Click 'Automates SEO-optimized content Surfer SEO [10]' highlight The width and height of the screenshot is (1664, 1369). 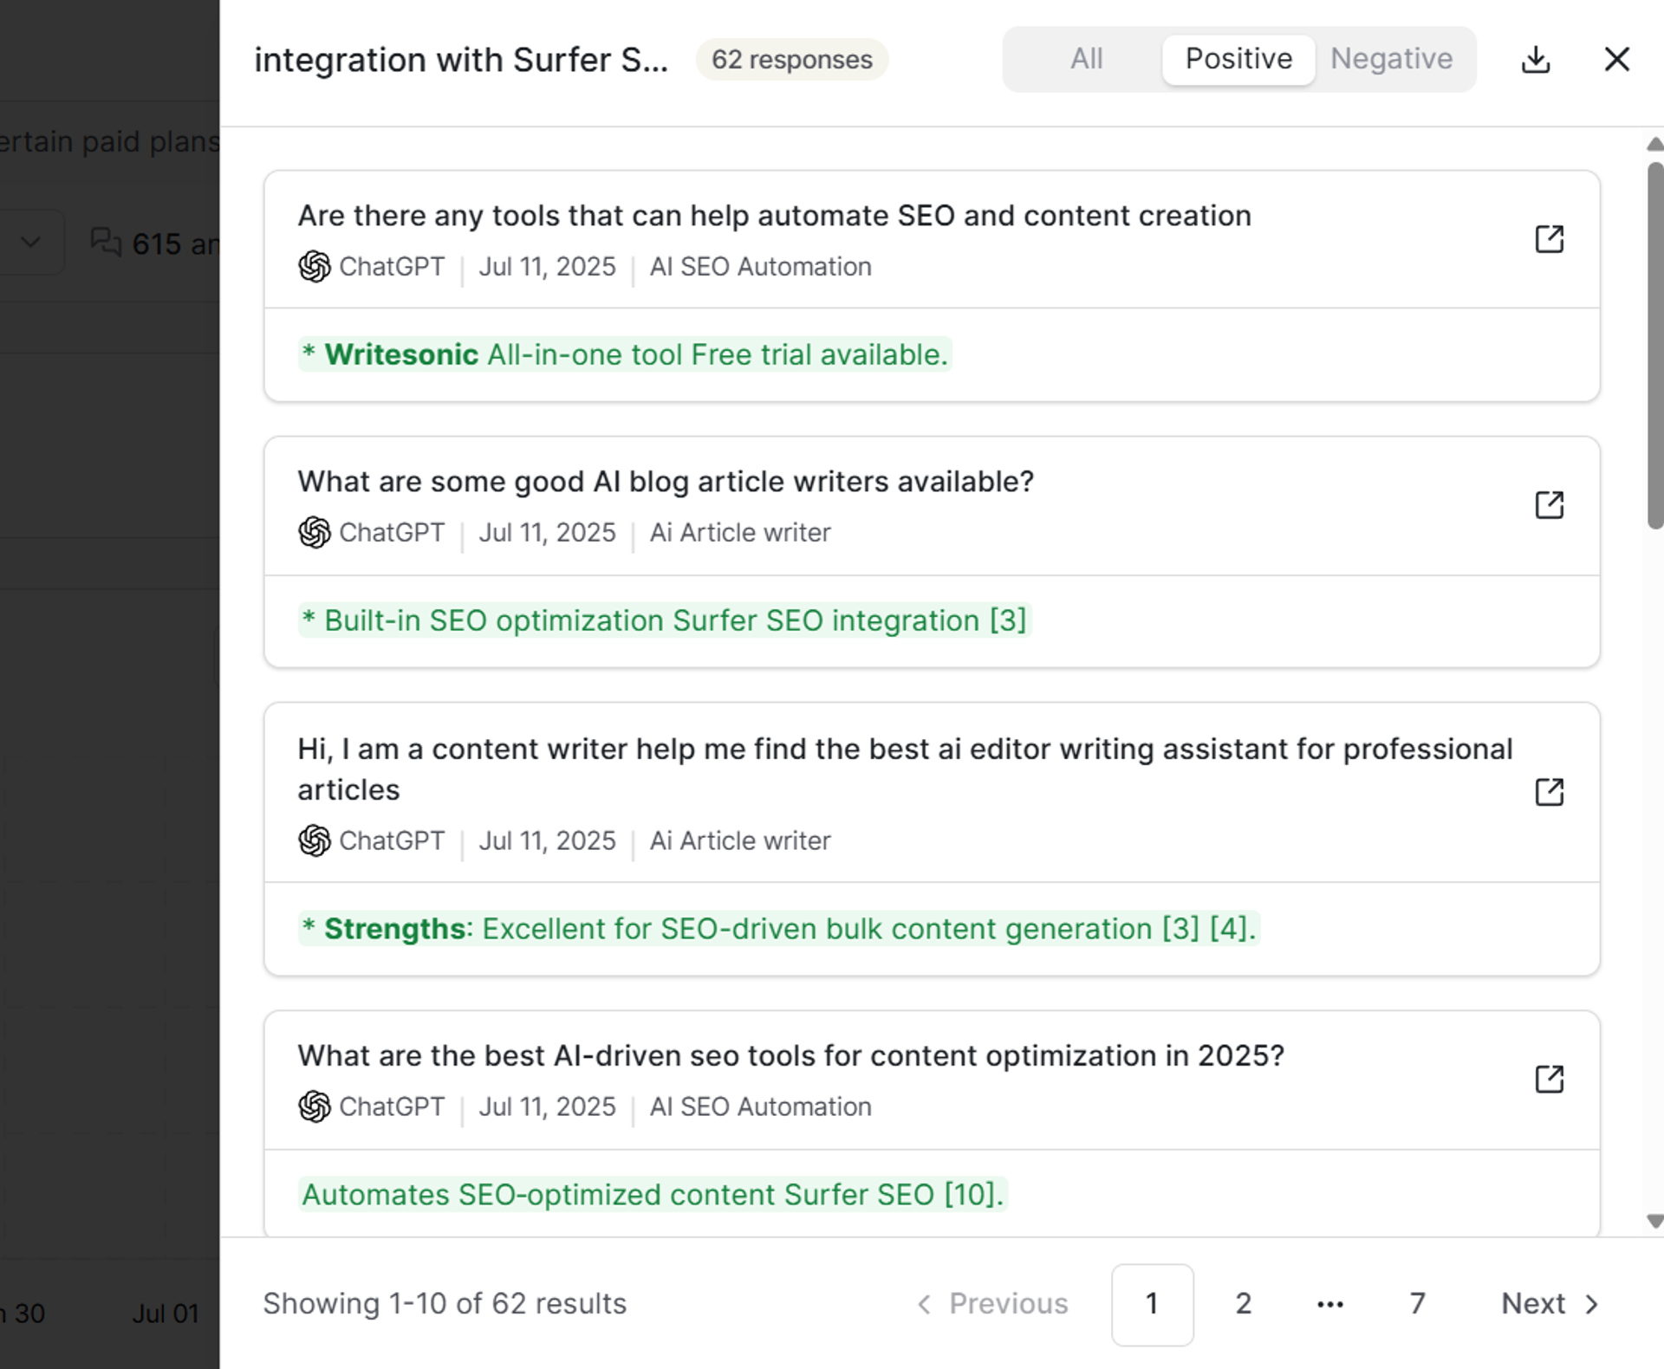pos(653,1195)
